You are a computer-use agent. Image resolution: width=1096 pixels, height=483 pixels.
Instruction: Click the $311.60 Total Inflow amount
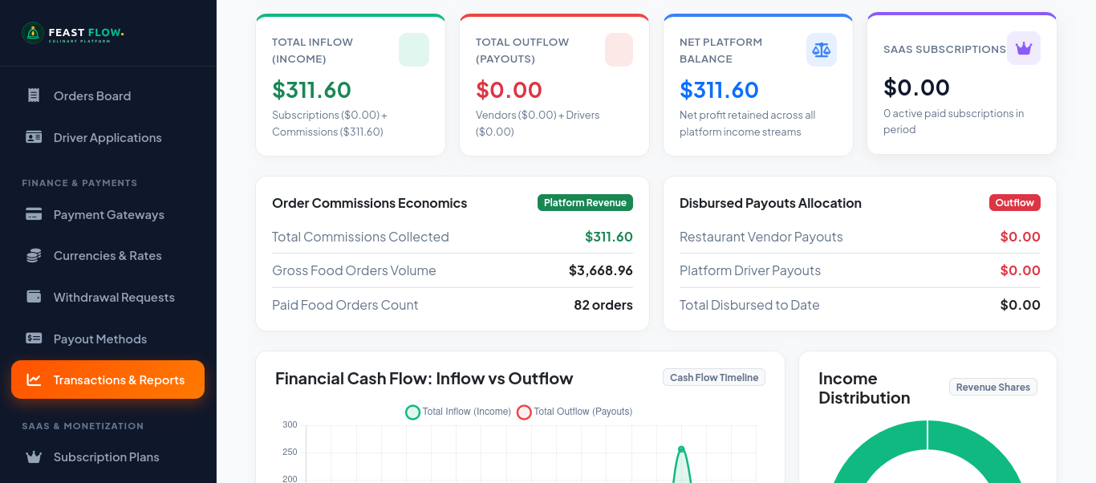[x=311, y=89]
